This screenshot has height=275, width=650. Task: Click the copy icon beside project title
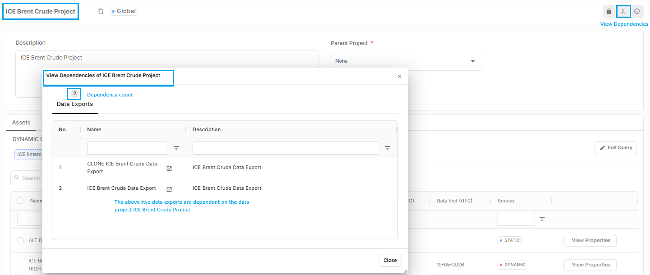(101, 11)
